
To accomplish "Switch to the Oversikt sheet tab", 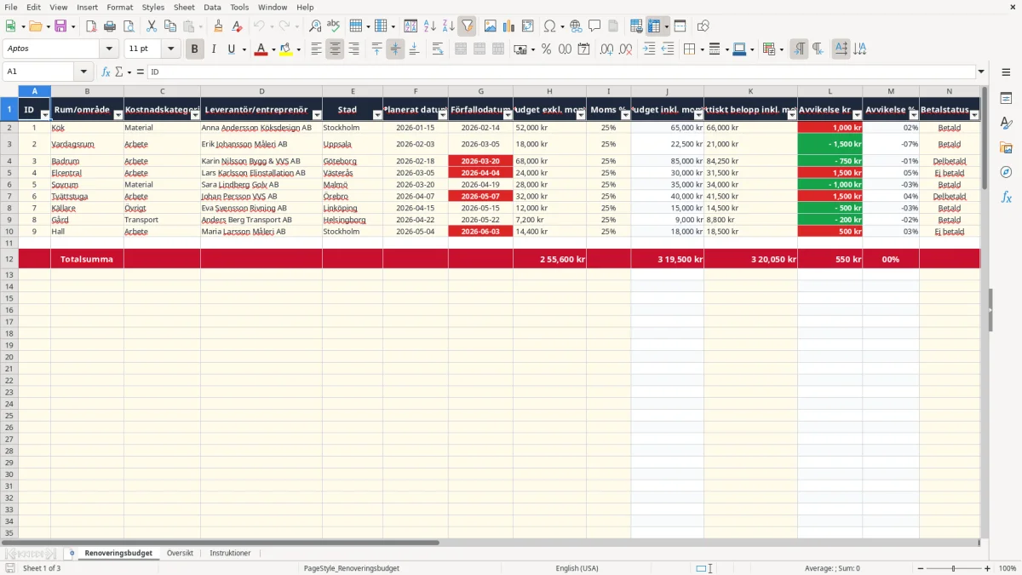I will tap(180, 553).
